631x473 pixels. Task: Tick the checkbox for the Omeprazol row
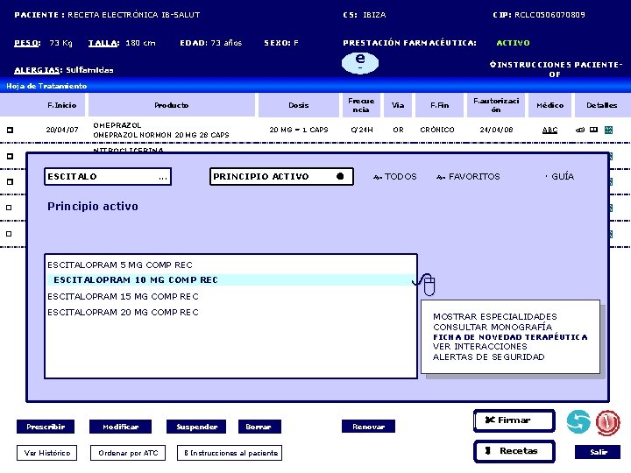pos(10,130)
